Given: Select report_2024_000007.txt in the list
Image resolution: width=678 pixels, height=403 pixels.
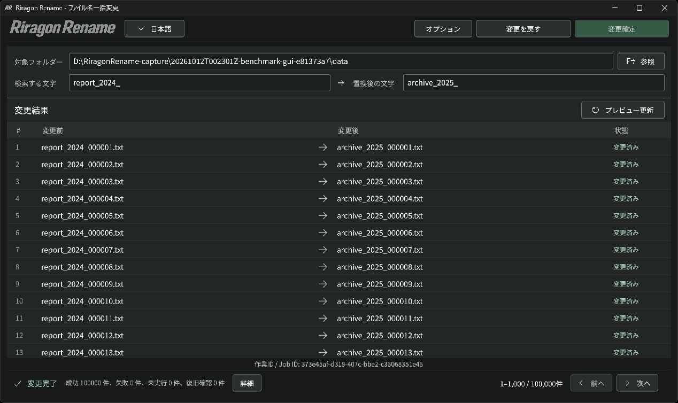Looking at the screenshot, I should click(82, 250).
